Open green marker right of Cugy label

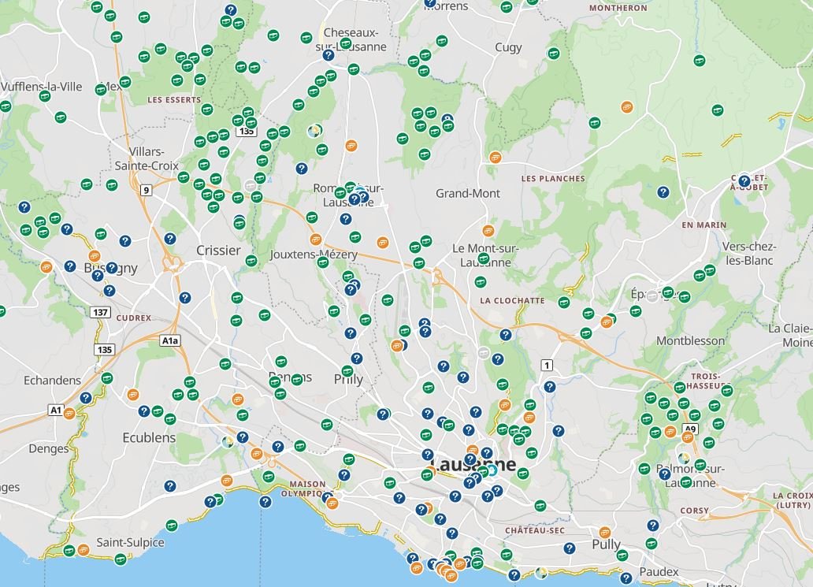[553, 53]
